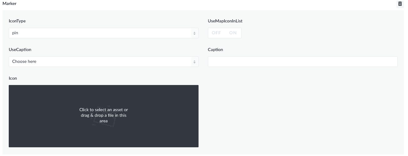Click the IconType field label
The image size is (408, 156).
17,21
